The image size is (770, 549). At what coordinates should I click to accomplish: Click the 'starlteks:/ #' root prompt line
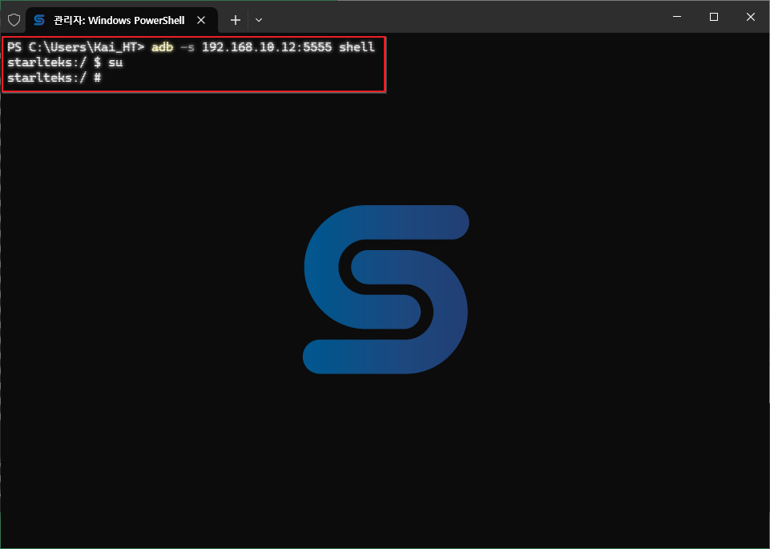point(54,78)
